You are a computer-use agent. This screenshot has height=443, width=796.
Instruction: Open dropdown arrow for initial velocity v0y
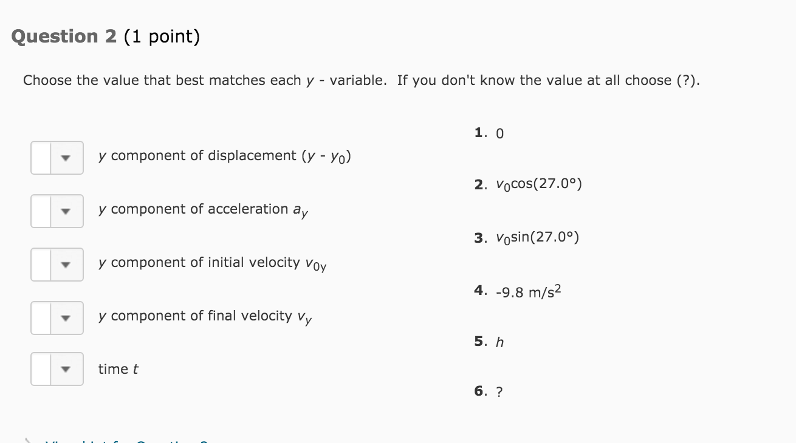click(x=67, y=265)
